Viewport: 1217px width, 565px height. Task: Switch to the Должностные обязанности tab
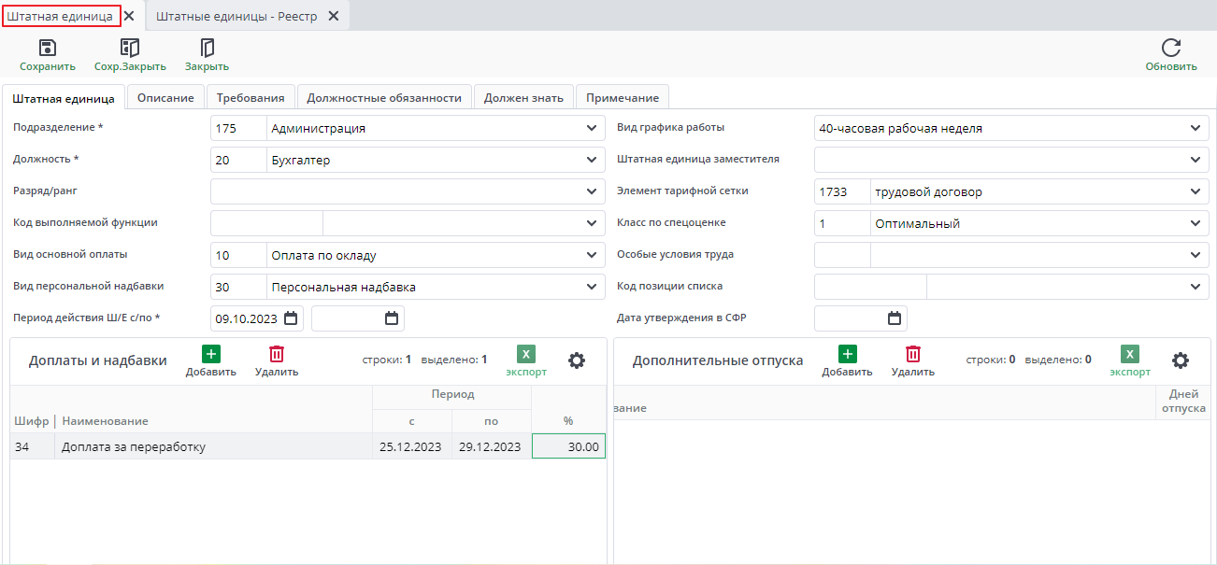coord(384,98)
